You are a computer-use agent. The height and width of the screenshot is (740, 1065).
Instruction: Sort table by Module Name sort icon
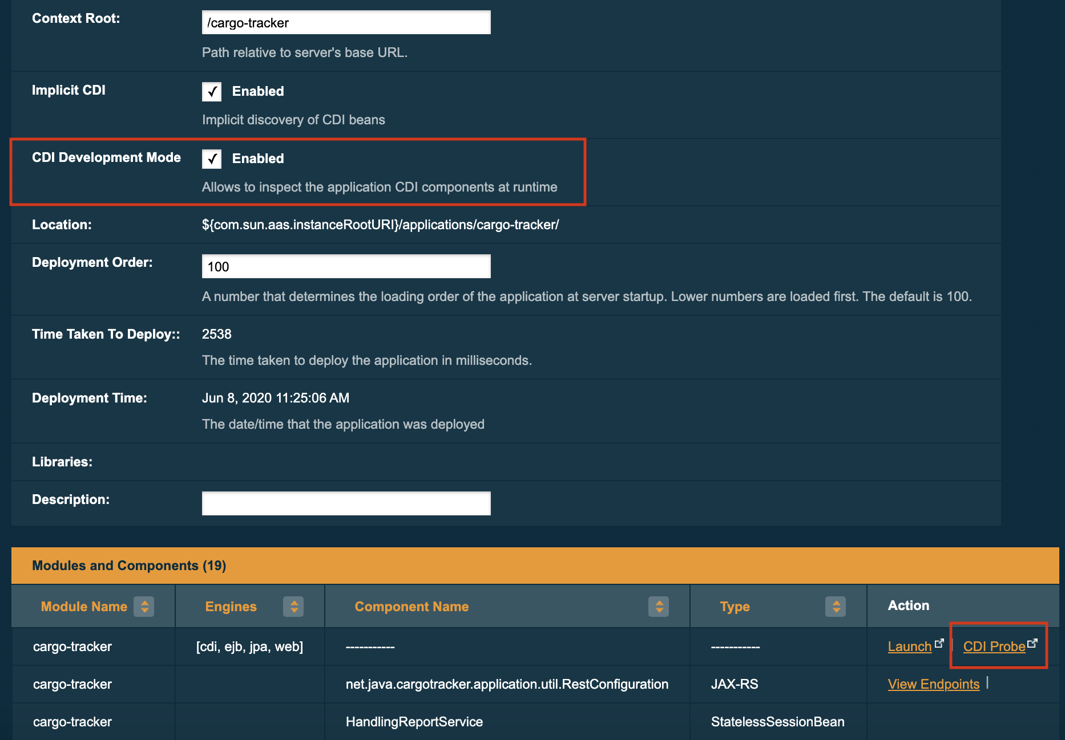pyautogui.click(x=144, y=607)
